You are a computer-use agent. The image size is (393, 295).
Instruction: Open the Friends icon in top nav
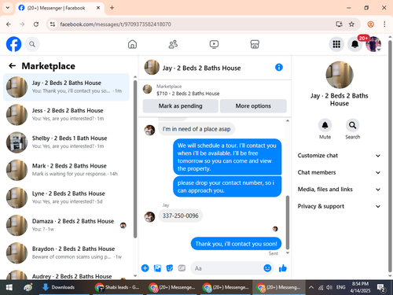(173, 44)
